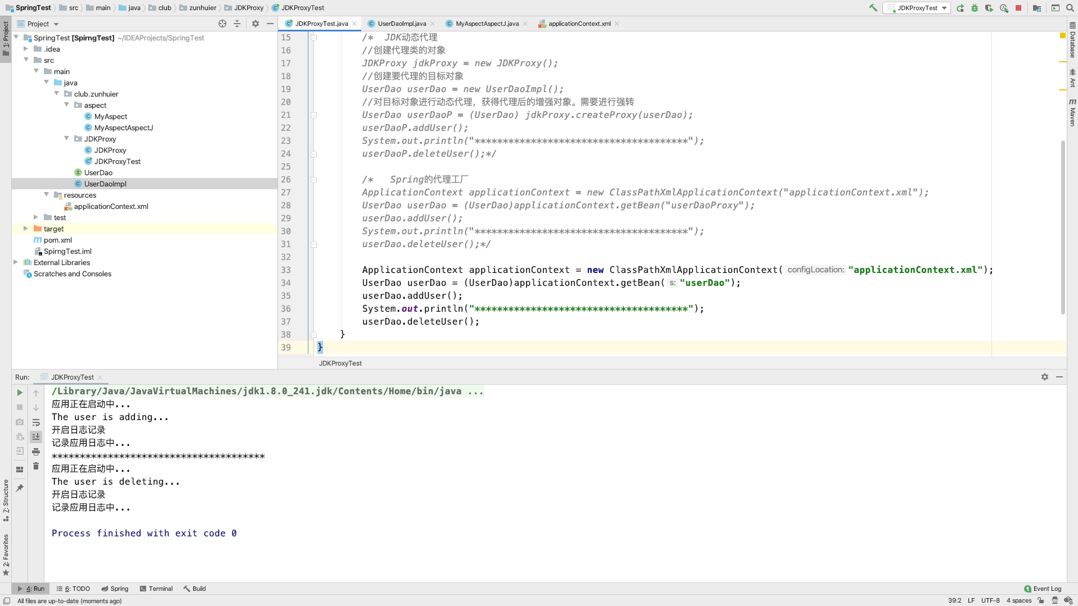Click the red Stop icon in top toolbar

[1018, 8]
